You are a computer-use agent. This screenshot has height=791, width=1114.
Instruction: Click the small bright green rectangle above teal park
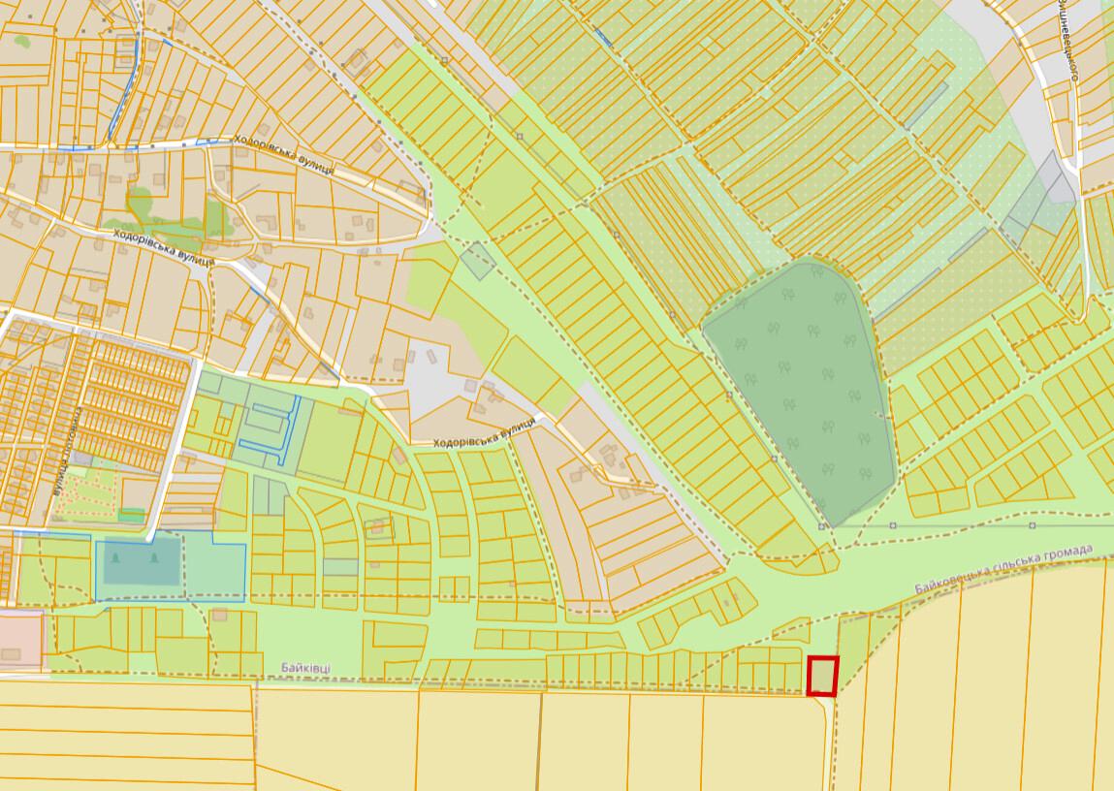(x=132, y=516)
